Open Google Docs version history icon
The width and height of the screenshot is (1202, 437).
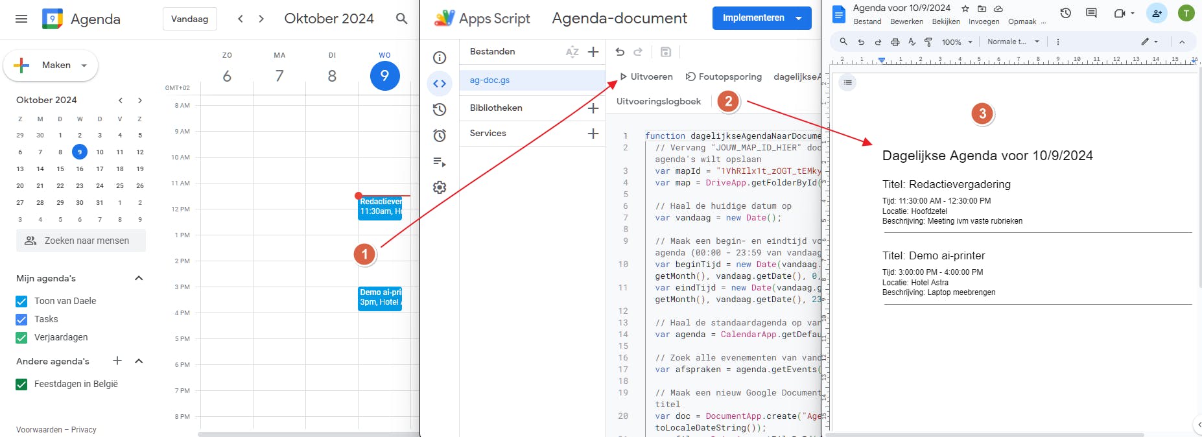[1065, 13]
